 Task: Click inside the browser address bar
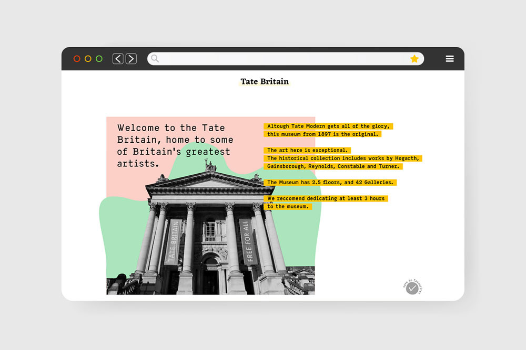(x=286, y=59)
